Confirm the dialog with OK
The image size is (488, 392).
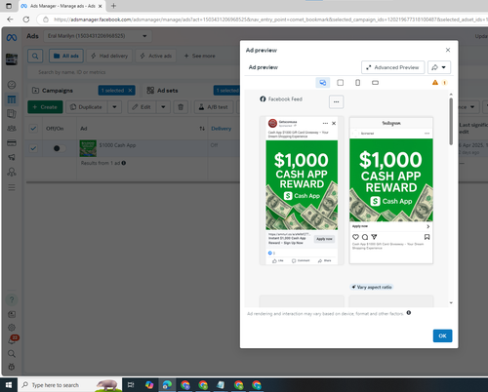tap(442, 335)
